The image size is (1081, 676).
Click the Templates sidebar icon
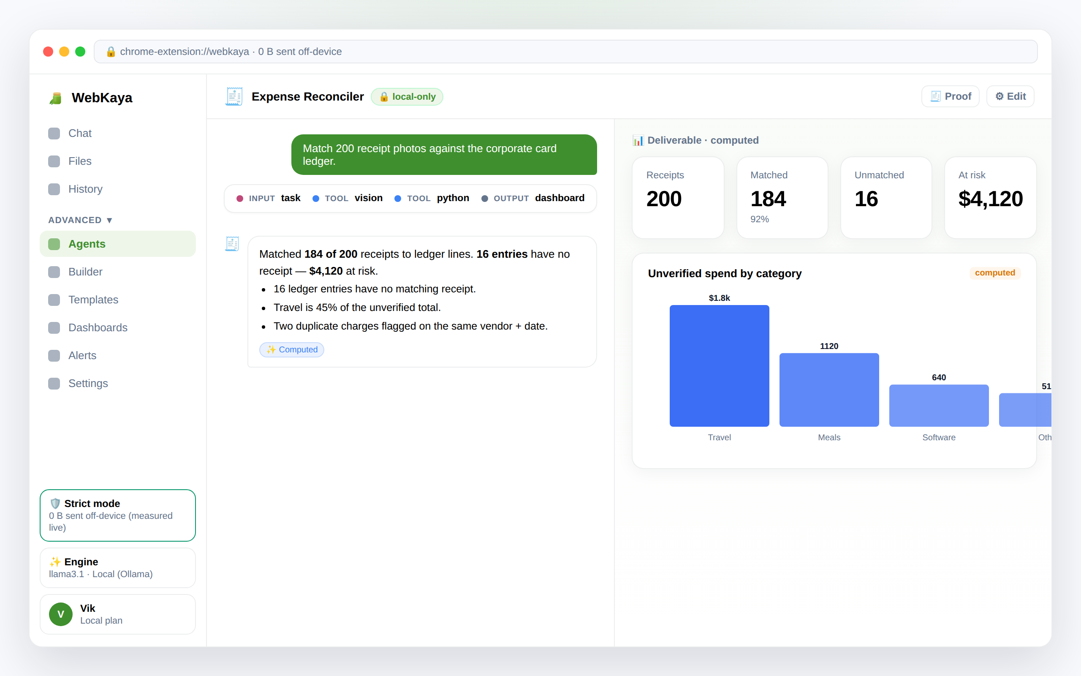54,300
